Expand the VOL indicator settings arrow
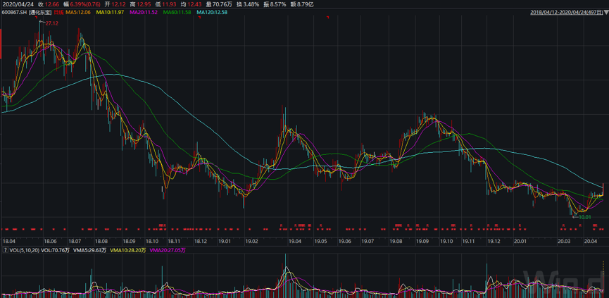The width and height of the screenshot is (609, 298). 4,249
